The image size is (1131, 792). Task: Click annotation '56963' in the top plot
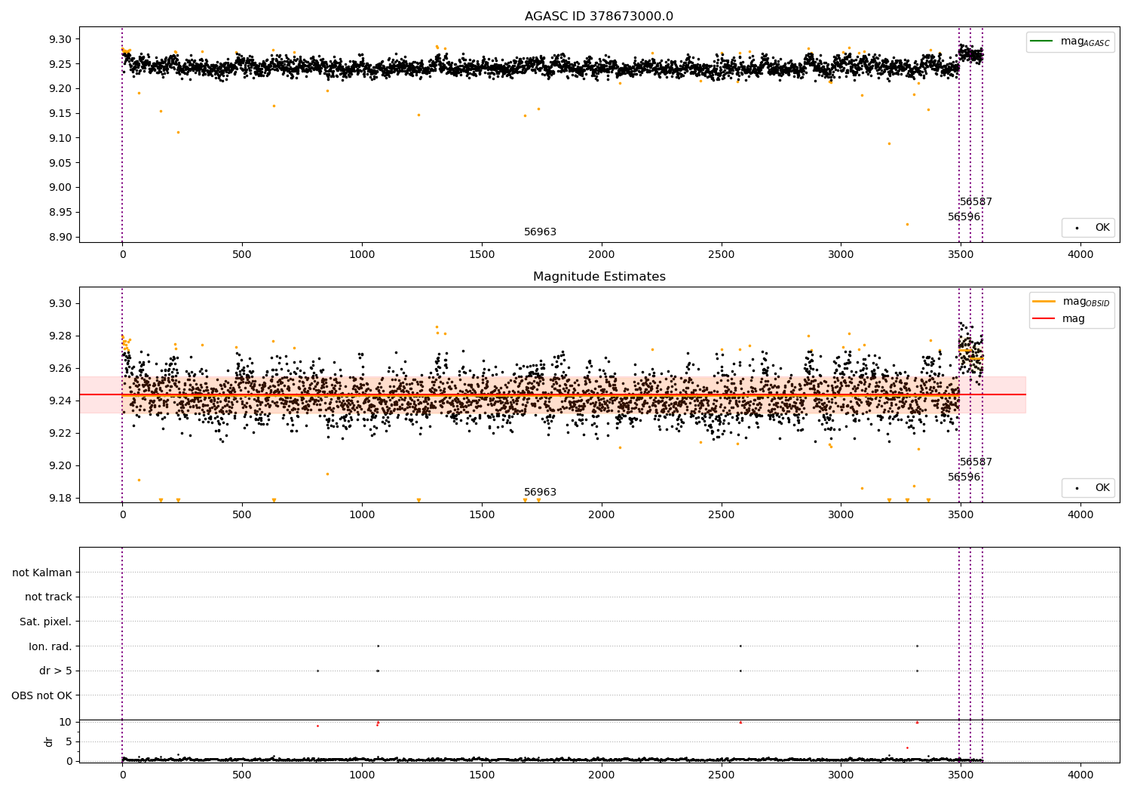tap(540, 232)
